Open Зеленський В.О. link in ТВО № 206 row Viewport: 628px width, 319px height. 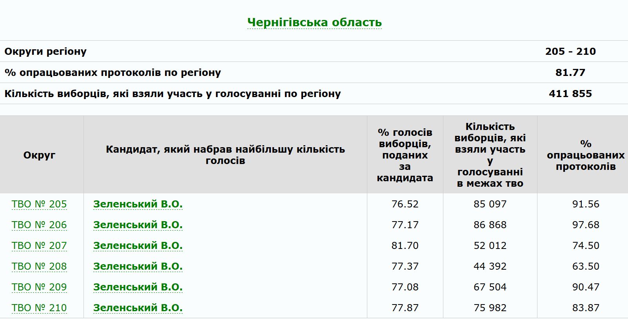click(x=138, y=225)
